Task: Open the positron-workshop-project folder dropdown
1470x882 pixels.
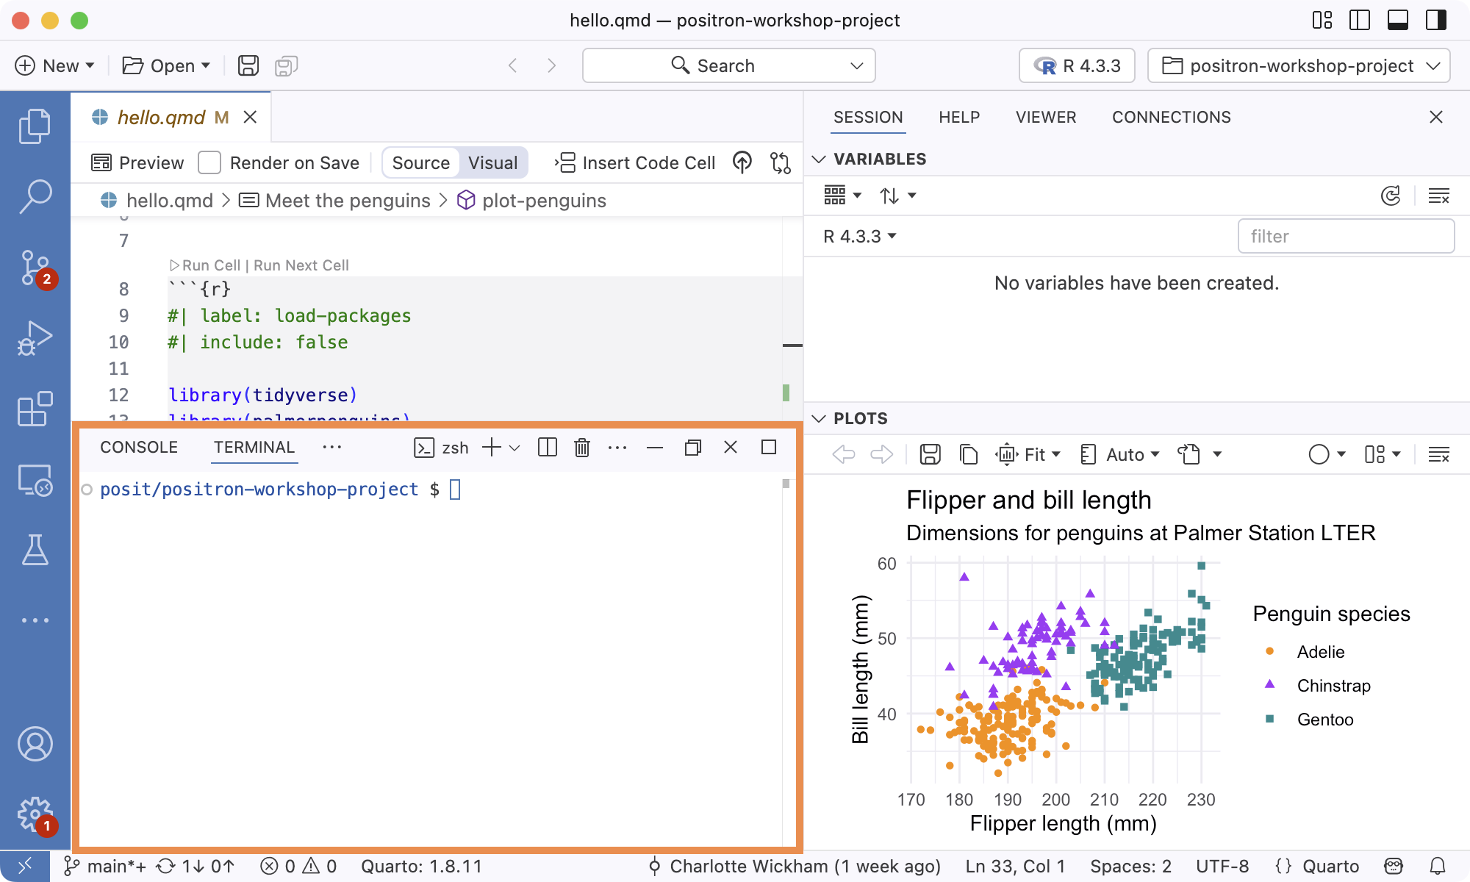Action: (1299, 65)
